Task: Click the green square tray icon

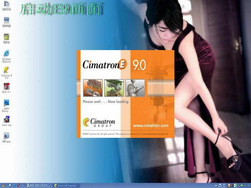Action: click(236, 185)
